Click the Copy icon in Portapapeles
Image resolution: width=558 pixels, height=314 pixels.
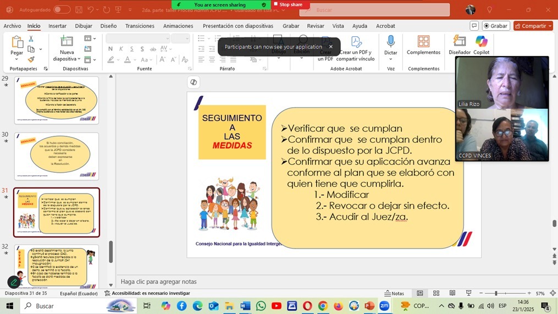[31, 49]
